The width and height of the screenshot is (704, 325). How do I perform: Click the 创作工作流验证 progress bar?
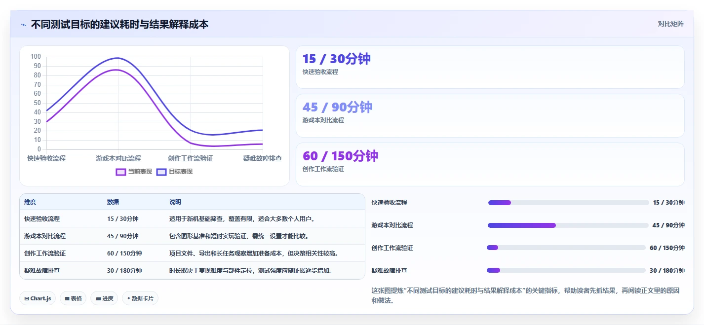pos(566,248)
